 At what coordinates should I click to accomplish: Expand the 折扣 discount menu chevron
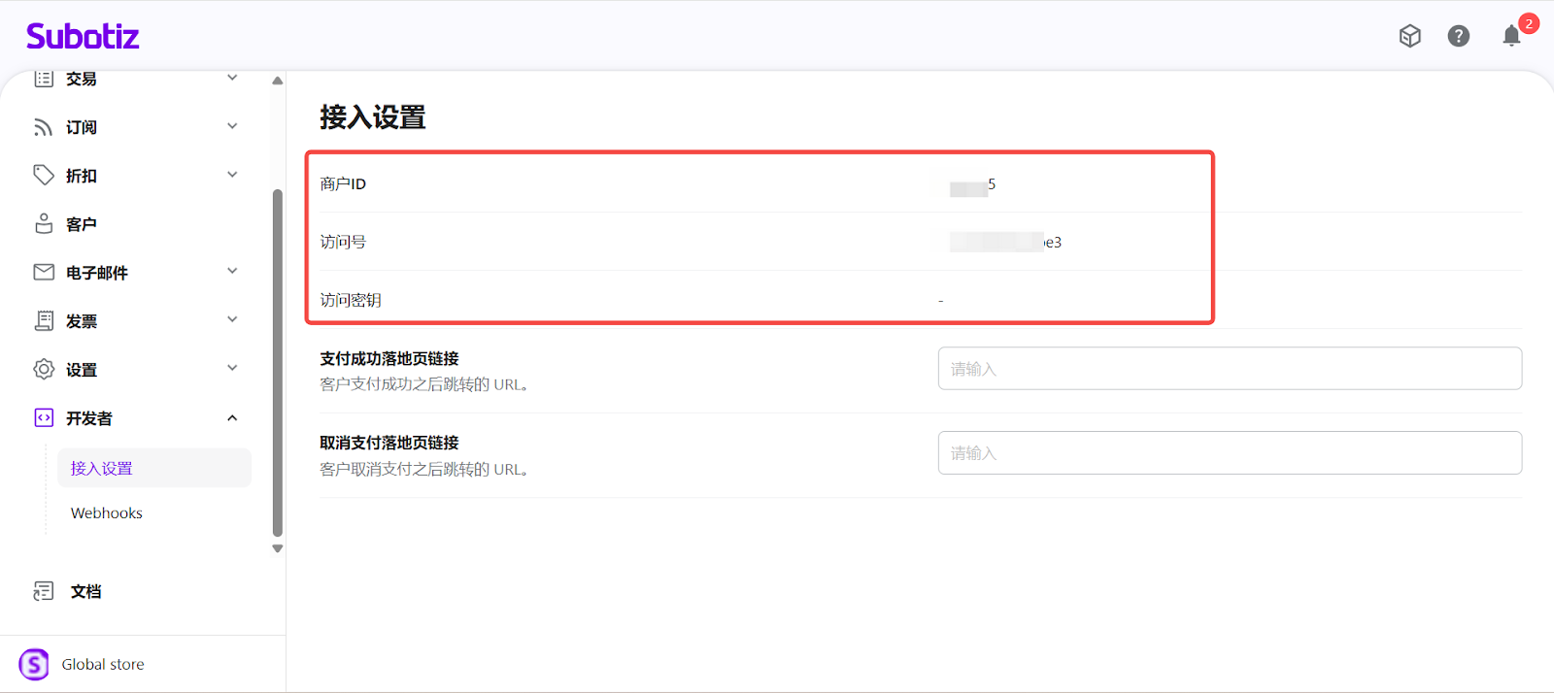[x=232, y=175]
